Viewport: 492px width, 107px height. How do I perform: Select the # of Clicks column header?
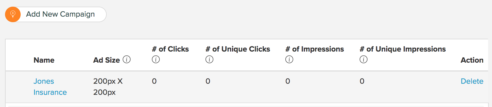pos(170,49)
